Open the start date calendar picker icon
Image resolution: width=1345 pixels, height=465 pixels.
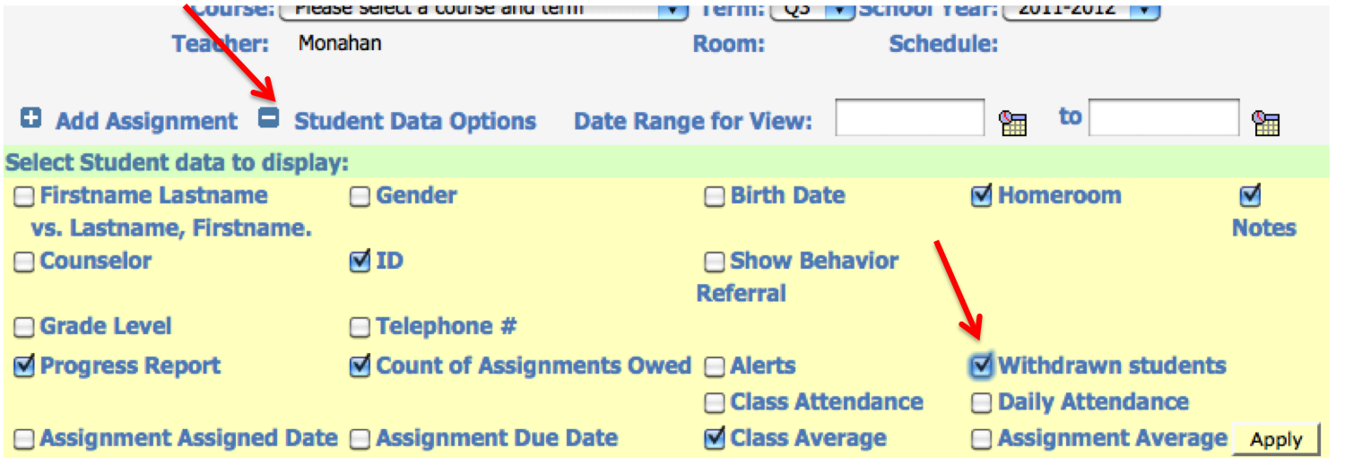(x=1012, y=123)
